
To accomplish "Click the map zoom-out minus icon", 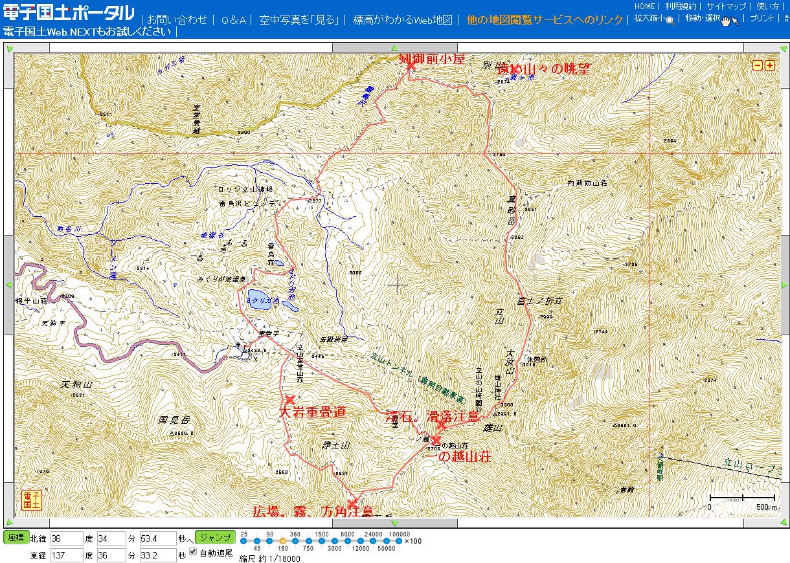I will click(757, 65).
